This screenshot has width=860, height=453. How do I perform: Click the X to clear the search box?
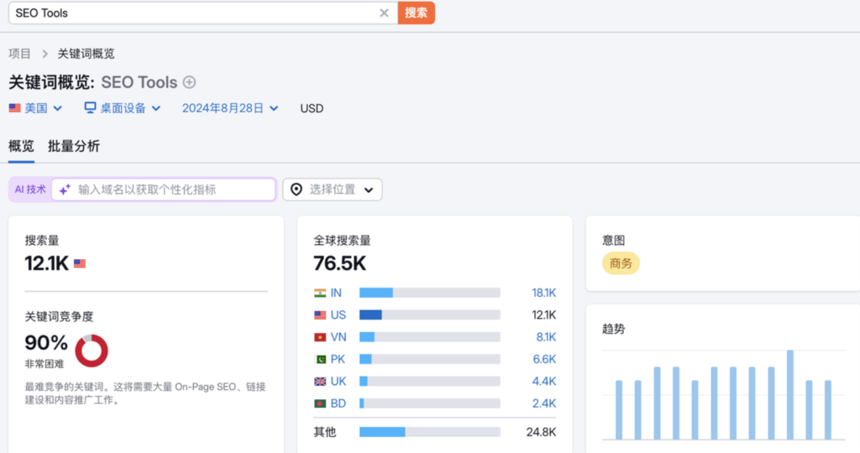click(384, 13)
